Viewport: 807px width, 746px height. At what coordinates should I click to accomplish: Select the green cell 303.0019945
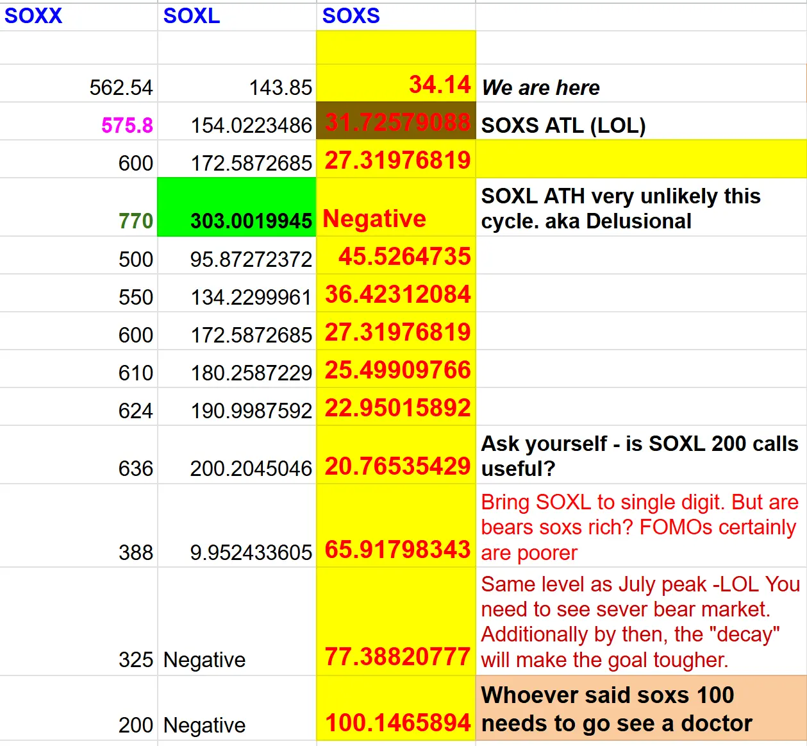(x=237, y=207)
